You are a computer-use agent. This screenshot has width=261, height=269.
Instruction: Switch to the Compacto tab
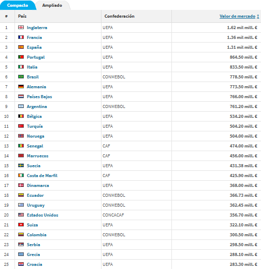(18, 5)
